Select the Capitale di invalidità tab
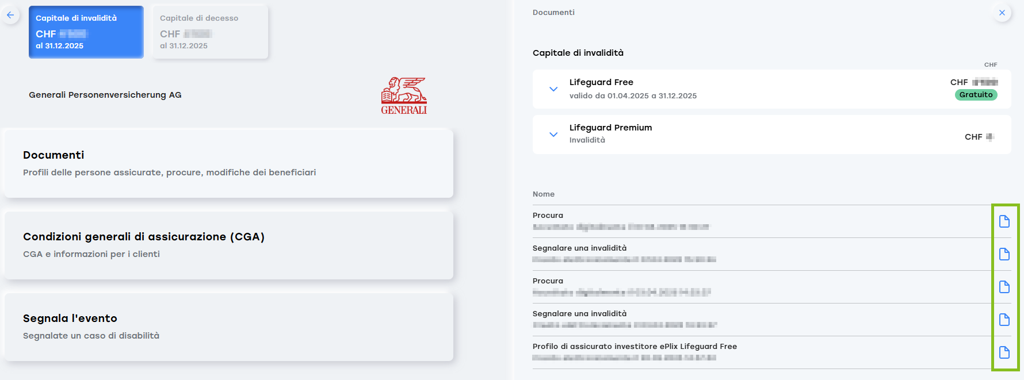Image resolution: width=1024 pixels, height=380 pixels. coord(86,32)
